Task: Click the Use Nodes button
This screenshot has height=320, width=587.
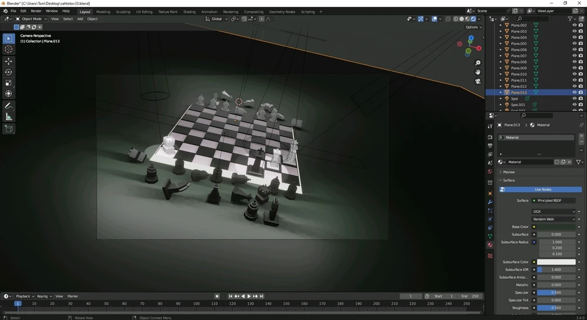Action: tap(542, 190)
